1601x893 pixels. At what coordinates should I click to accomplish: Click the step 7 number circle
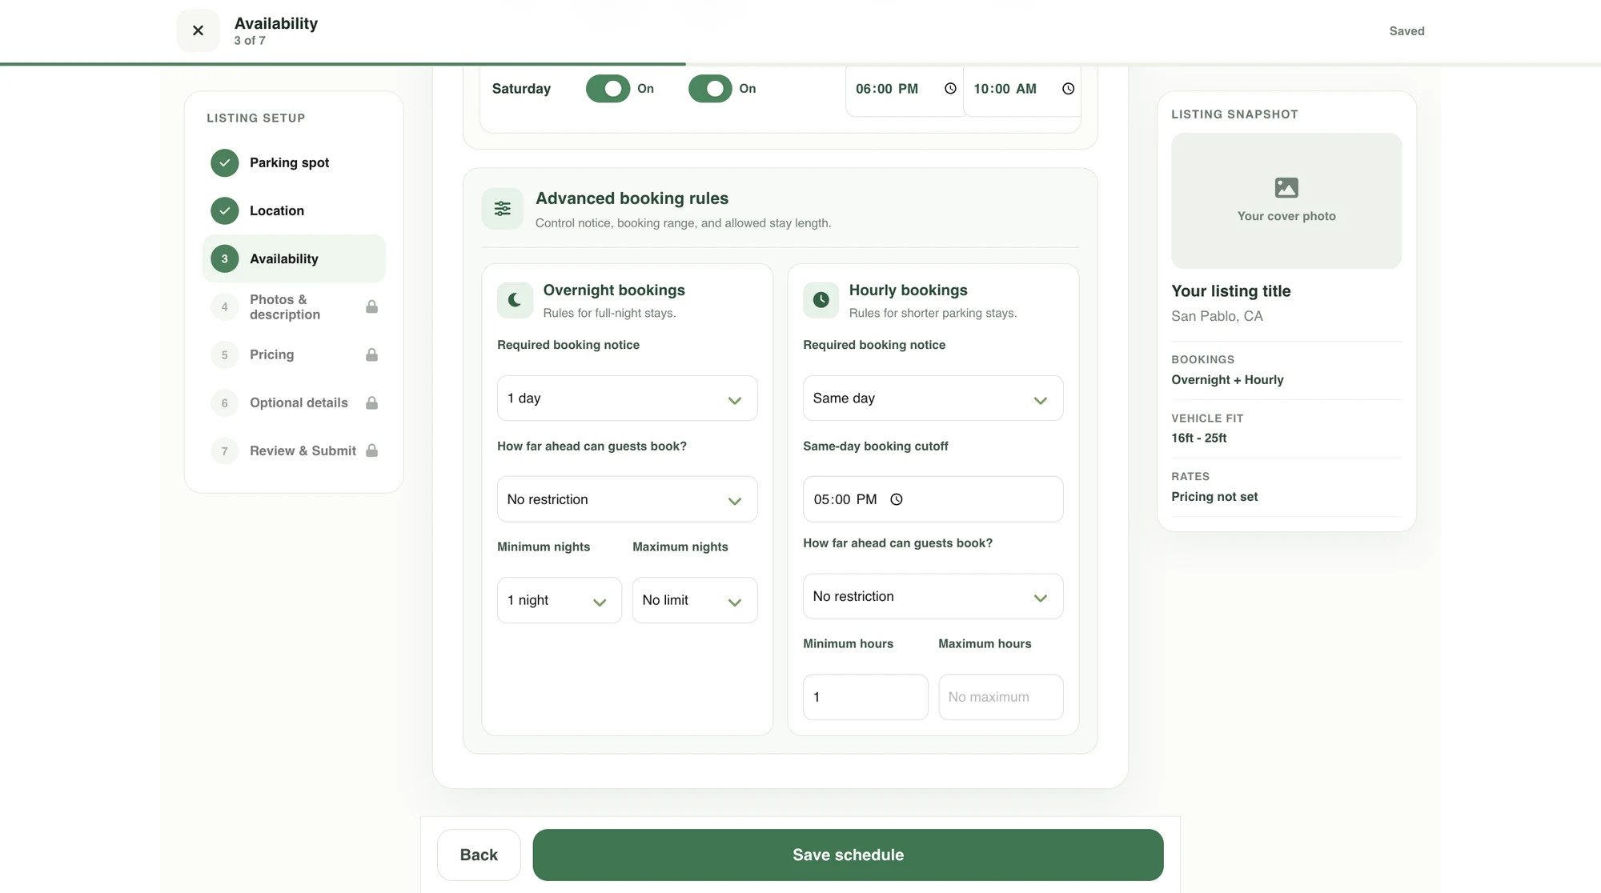coord(225,451)
